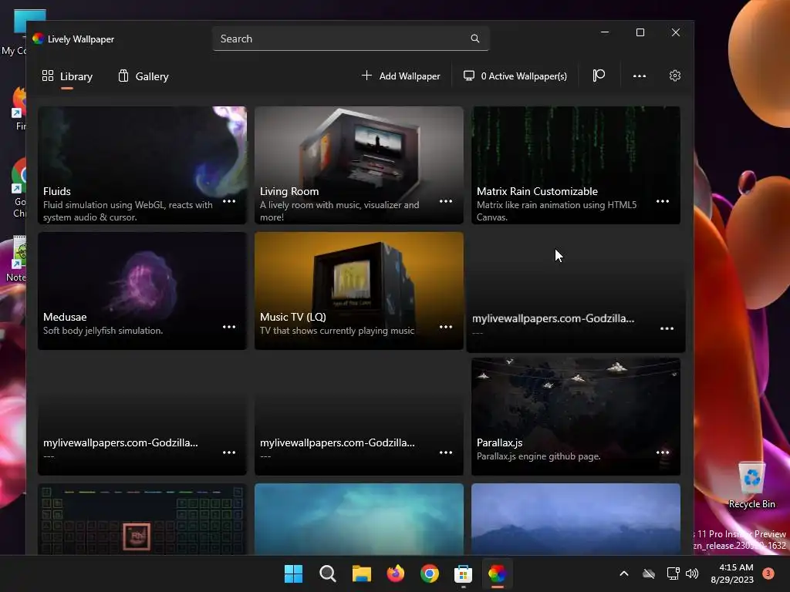
Task: Open options menu for Medusae wallpaper
Action: point(229,327)
